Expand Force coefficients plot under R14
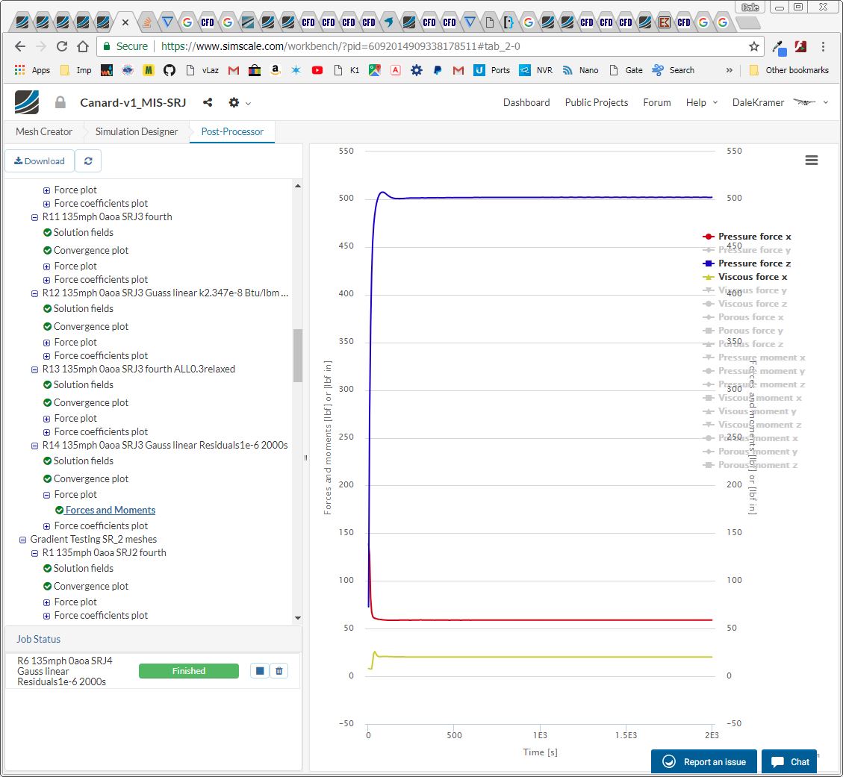This screenshot has width=843, height=777. (x=46, y=526)
